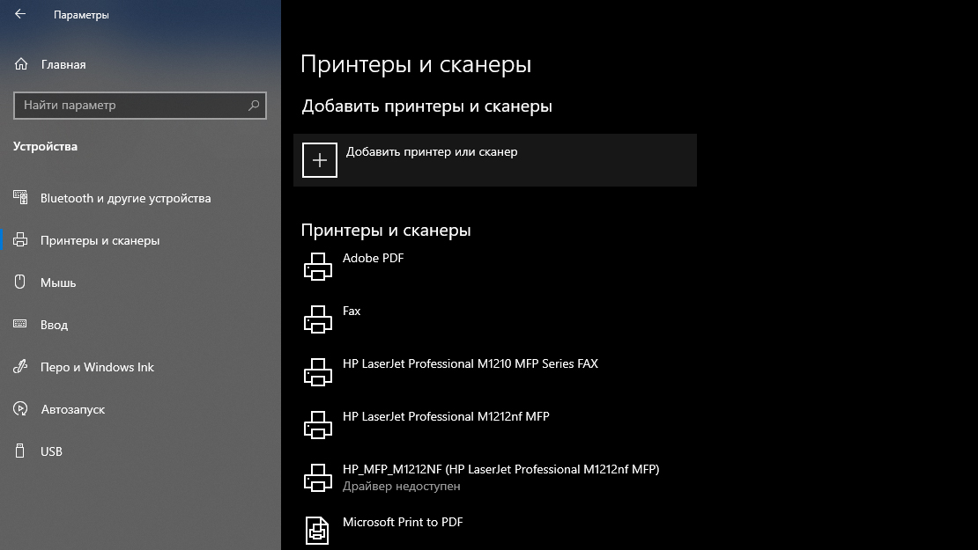Screen dimensions: 978x550
Task: Click the Home house icon
Action: (20, 64)
